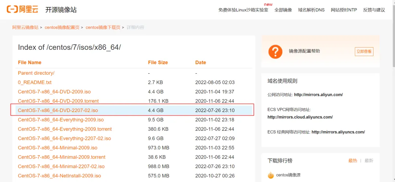
Task: Click the 9.5 GB file size cell
Action: (156, 120)
